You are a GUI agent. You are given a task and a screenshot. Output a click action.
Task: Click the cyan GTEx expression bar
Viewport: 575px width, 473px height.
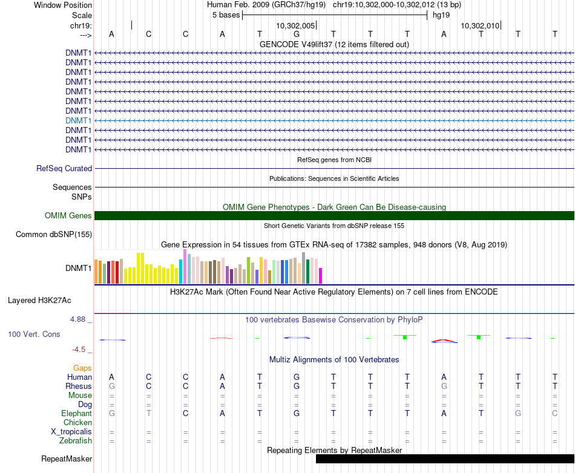[x=180, y=272]
